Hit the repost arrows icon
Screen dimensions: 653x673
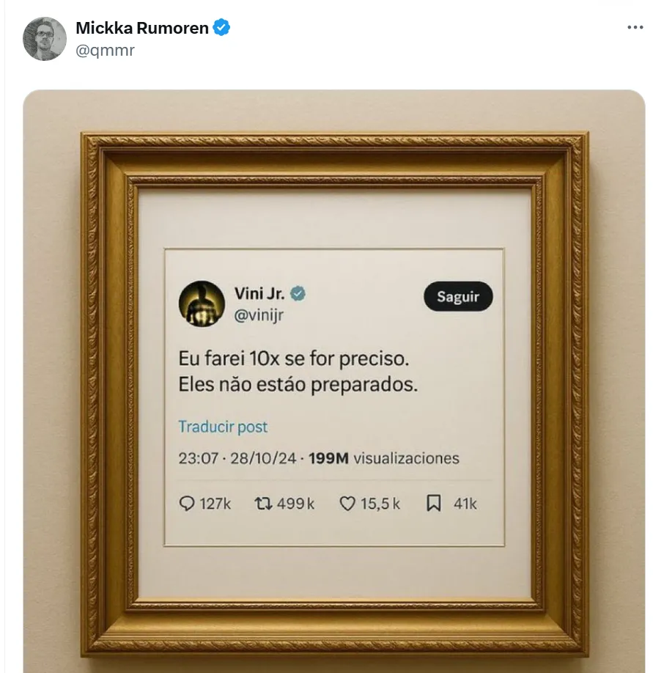click(x=262, y=504)
